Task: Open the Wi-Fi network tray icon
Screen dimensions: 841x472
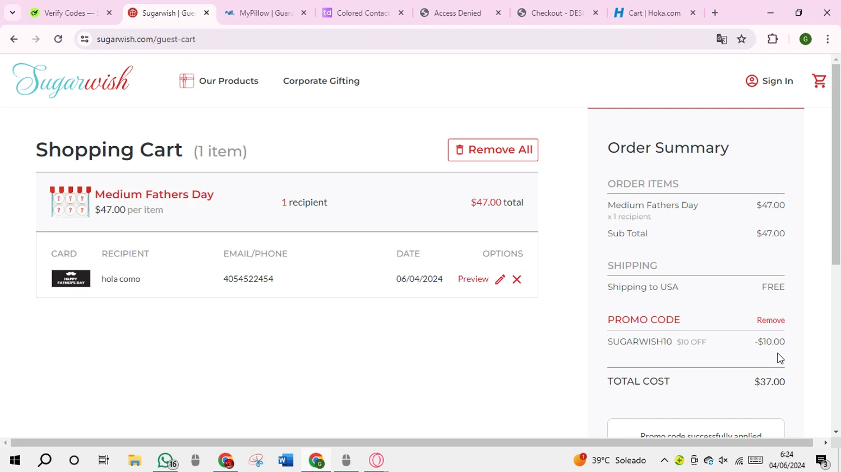Action: pos(739,460)
